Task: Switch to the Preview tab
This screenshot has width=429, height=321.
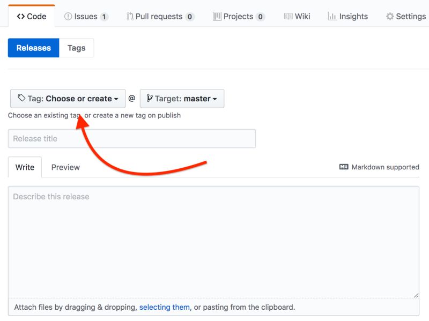Action: pos(65,167)
